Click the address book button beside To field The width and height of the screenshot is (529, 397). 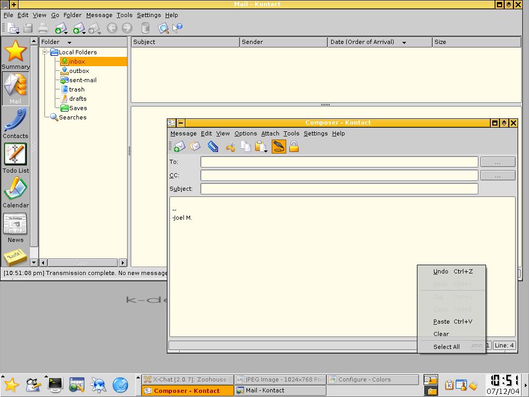pos(497,162)
